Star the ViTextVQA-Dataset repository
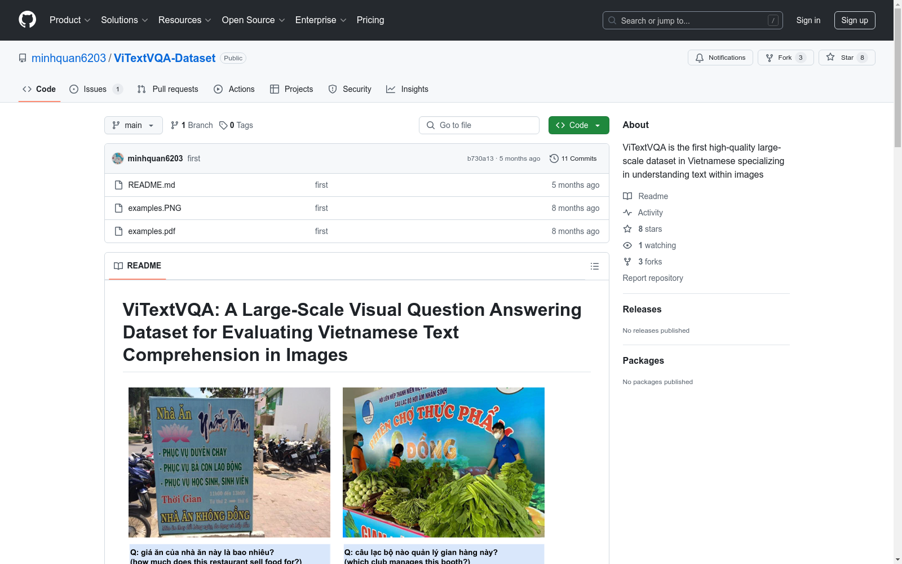Screen dimensions: 902x564 pyautogui.click(x=847, y=58)
